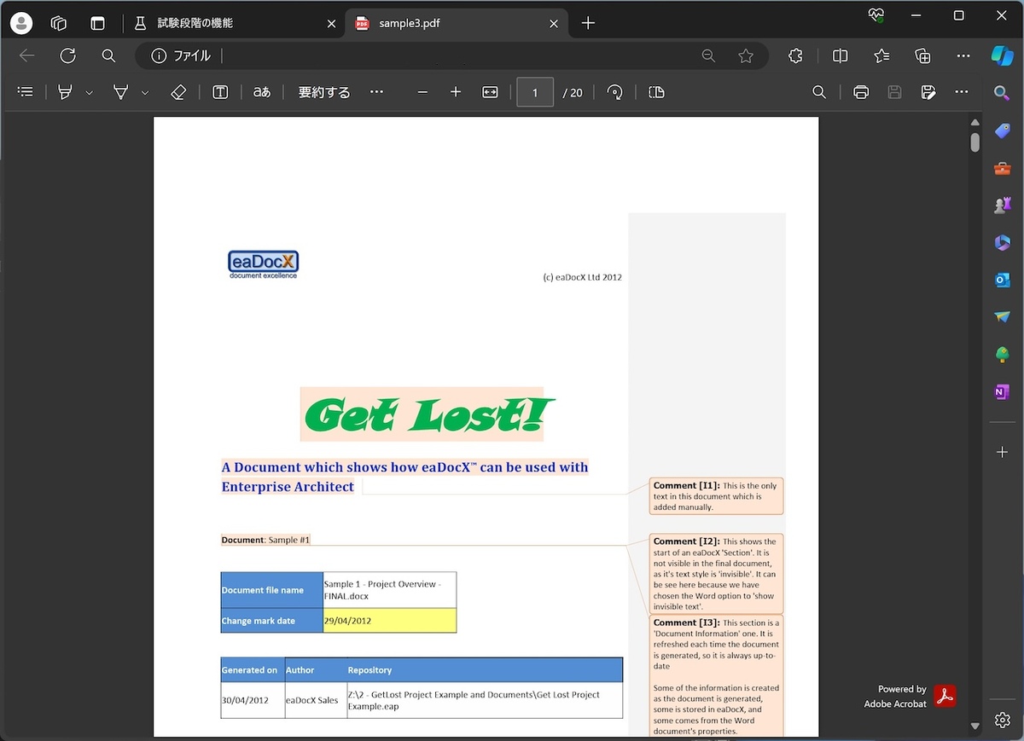Viewport: 1024px width, 741px height.
Task: Zoom out the PDF with minus
Action: click(422, 92)
